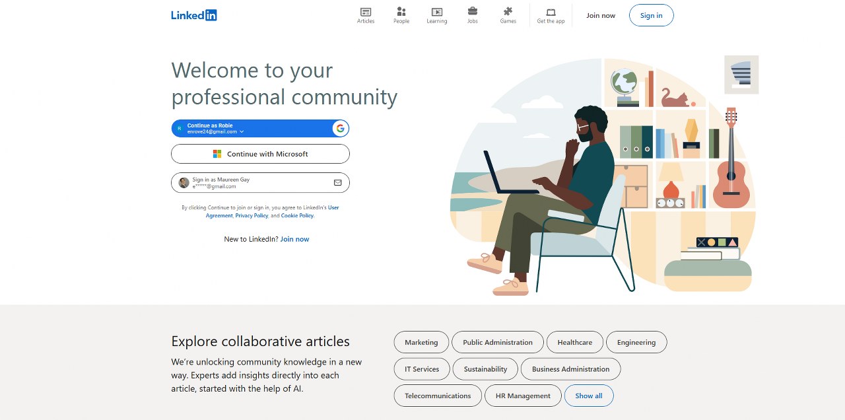Open the Learning icon in navigation
Viewport: 845px width, 420px height.
coord(436,12)
